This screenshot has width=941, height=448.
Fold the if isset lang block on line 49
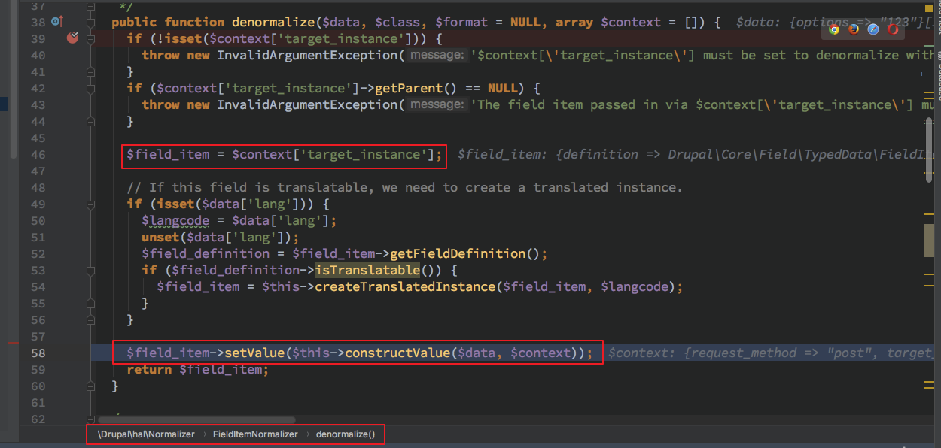click(x=91, y=204)
